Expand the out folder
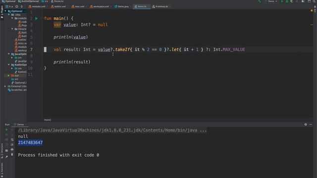Image resolution: width=317 pixels, height=178 pixels. pos(9,76)
